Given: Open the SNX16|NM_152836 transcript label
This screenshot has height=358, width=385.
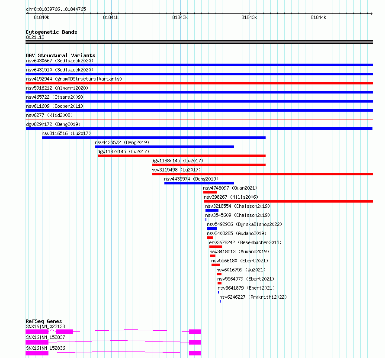Looking at the screenshot, I should (x=46, y=348).
